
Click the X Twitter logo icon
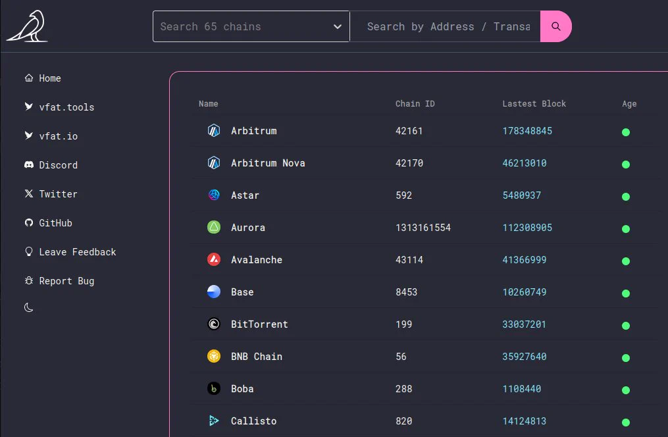tap(29, 193)
